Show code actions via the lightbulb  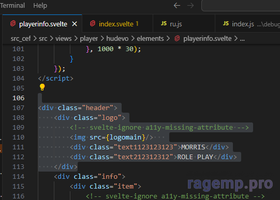42,87
